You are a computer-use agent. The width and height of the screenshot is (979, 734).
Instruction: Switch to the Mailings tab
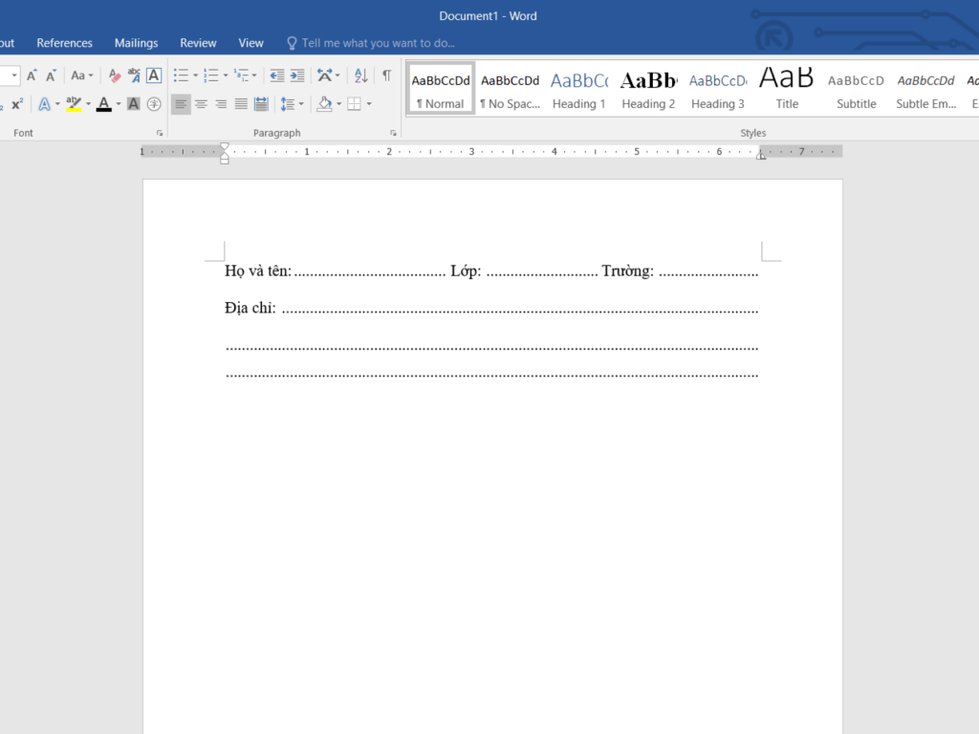[136, 42]
